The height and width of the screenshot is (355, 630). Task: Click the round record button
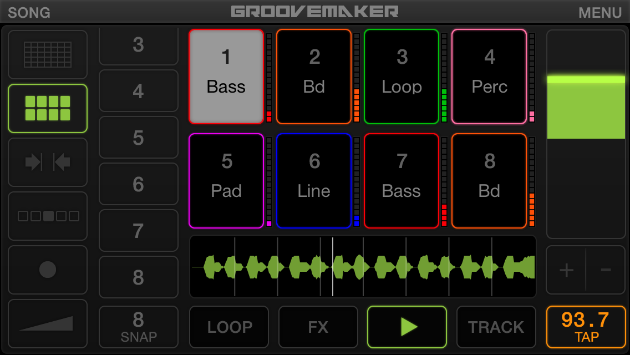47,270
